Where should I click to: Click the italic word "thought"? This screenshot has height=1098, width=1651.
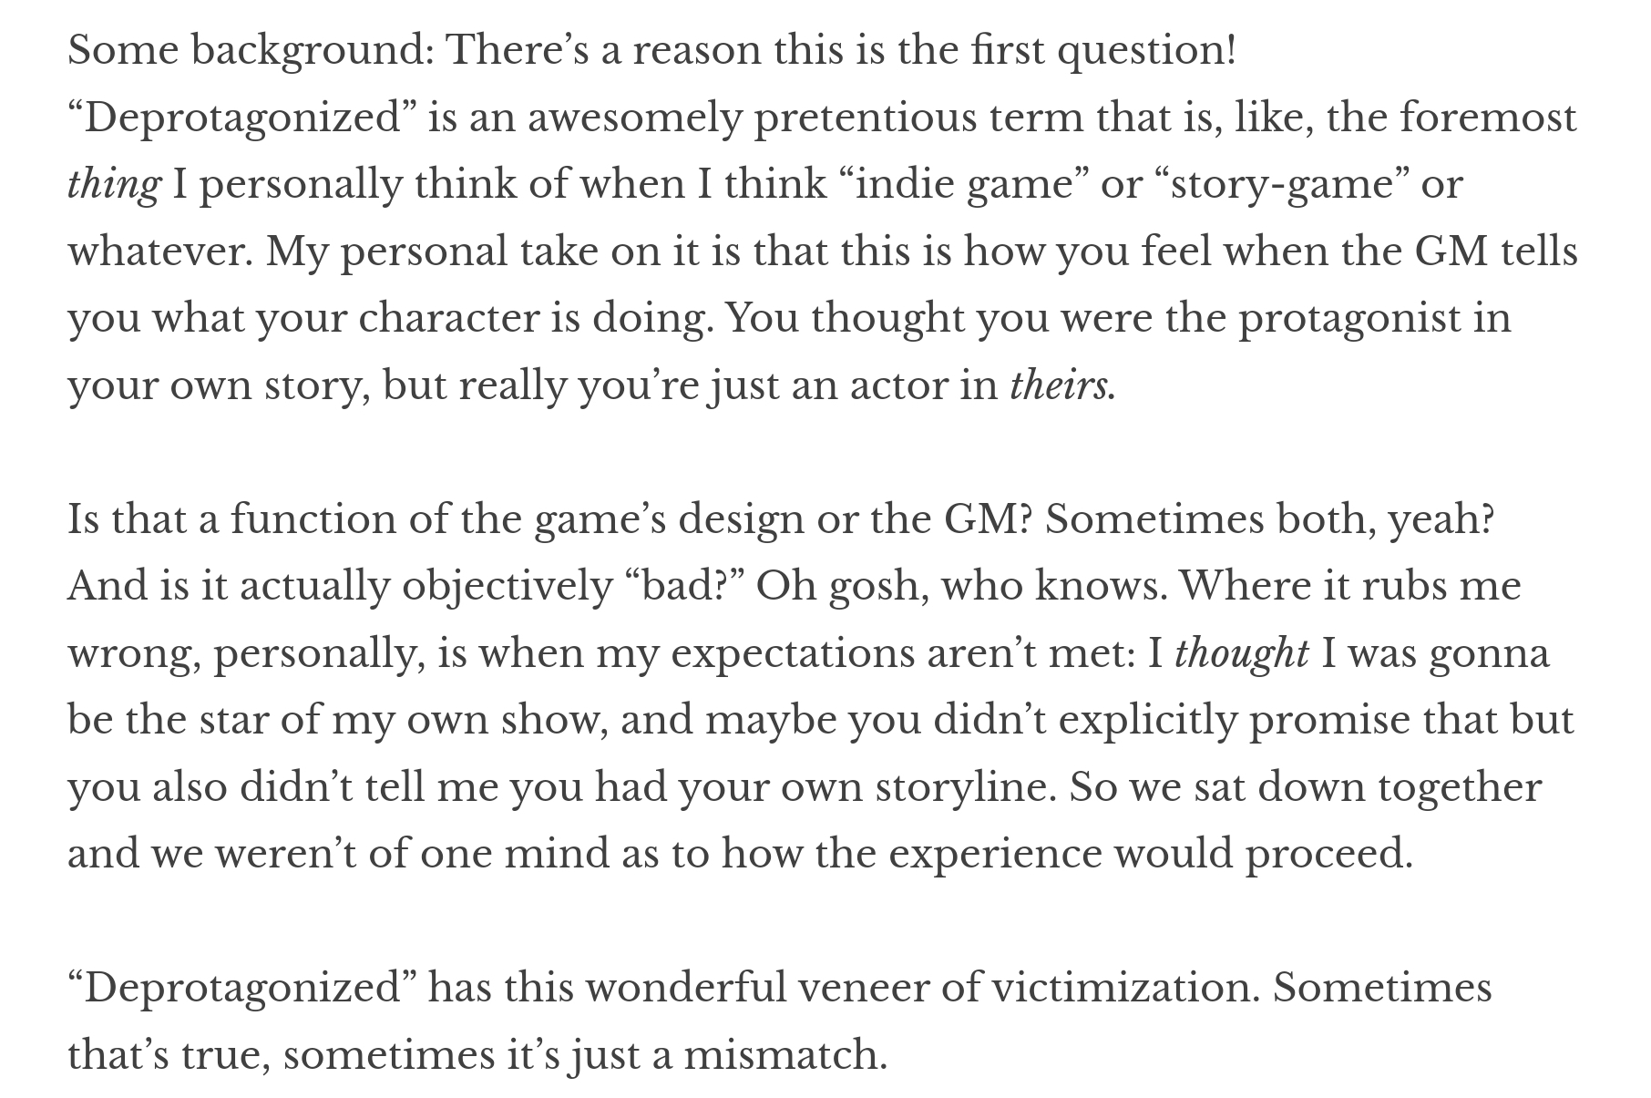1241,653
